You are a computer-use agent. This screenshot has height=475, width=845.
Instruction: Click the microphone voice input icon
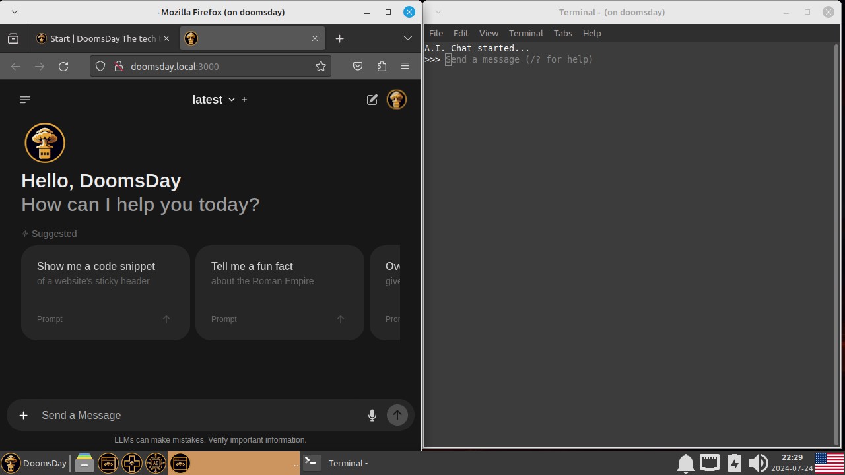coord(372,415)
